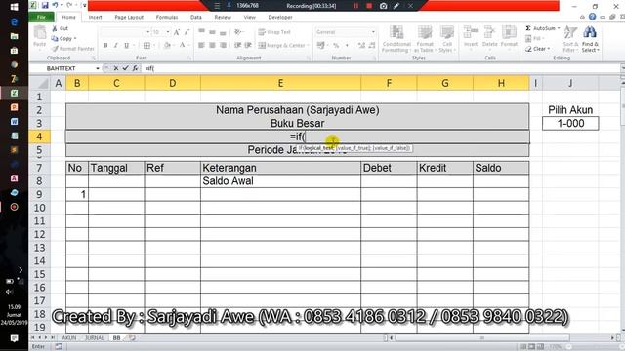This screenshot has width=625, height=351.
Task: Click the Borders icon in Font group
Action: 146,46
